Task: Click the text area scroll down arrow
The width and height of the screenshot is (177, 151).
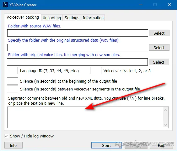Action: point(166,125)
